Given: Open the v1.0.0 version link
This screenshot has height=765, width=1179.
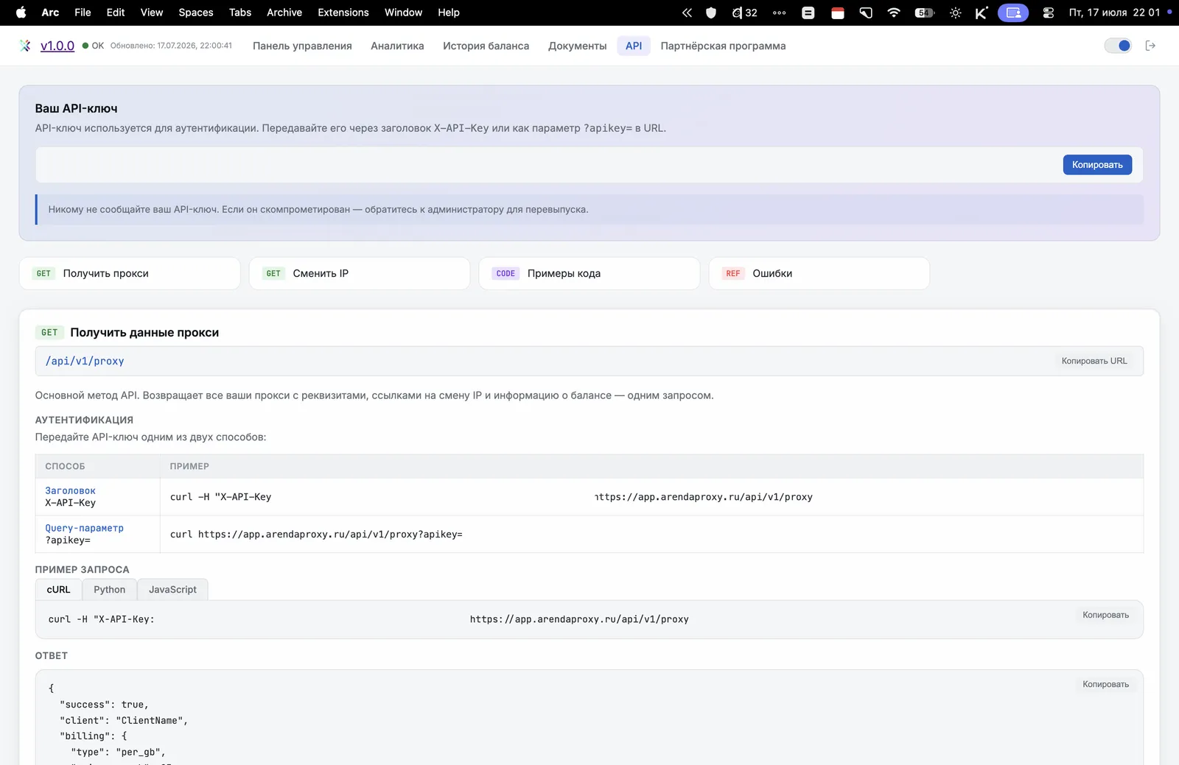Looking at the screenshot, I should pos(57,46).
